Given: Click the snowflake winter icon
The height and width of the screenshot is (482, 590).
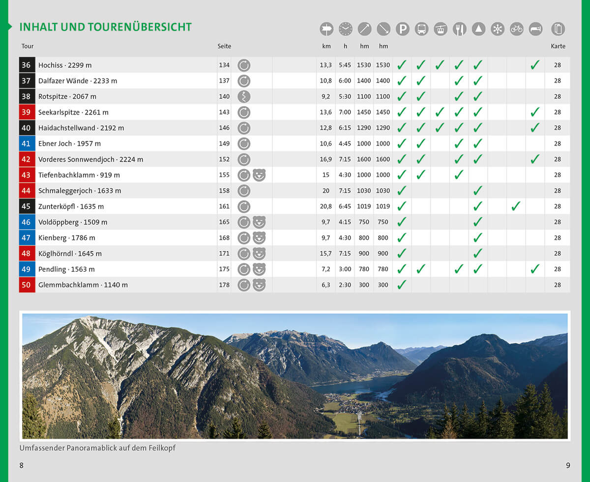Looking at the screenshot, I should 498,29.
